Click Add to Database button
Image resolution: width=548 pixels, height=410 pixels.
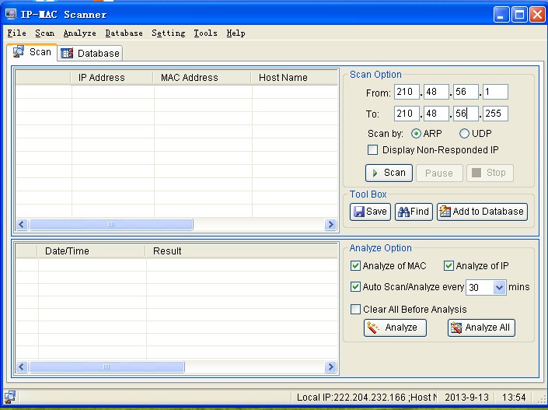point(482,212)
